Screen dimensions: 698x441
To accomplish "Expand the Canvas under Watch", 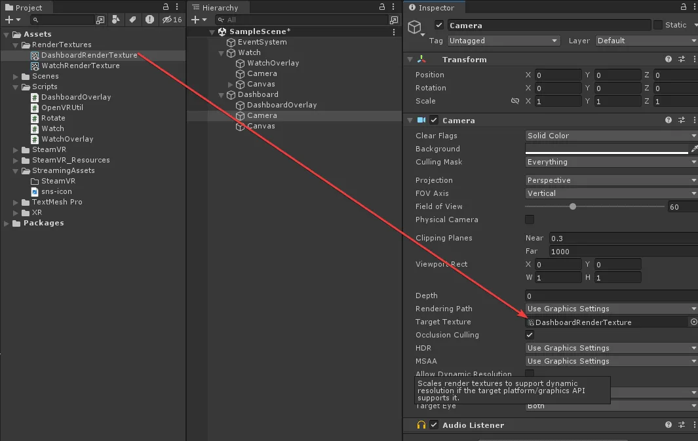I will [x=230, y=84].
